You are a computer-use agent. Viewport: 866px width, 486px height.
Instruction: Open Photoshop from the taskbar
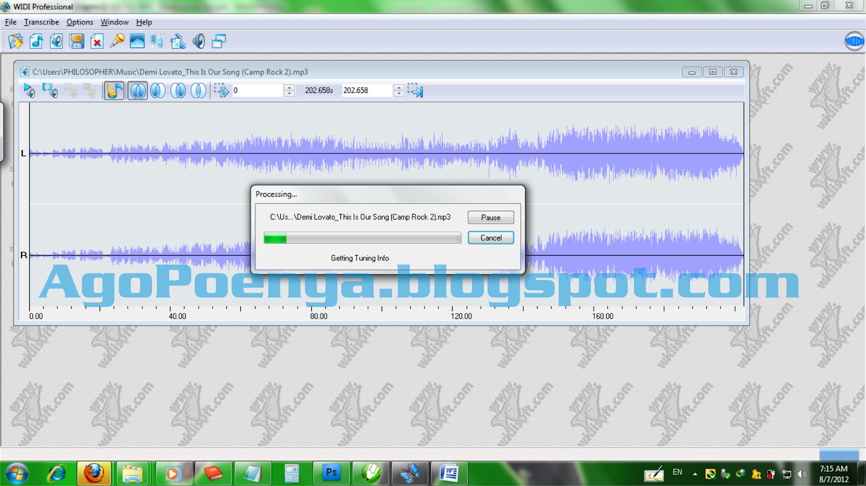pos(331,474)
